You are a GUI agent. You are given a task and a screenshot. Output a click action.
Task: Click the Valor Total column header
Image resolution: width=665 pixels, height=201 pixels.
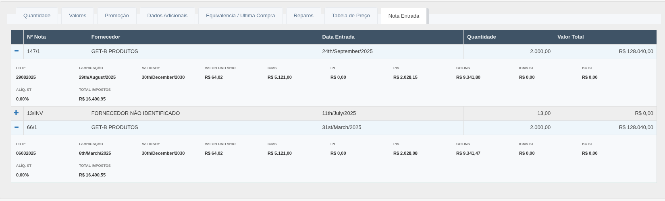(x=605, y=37)
